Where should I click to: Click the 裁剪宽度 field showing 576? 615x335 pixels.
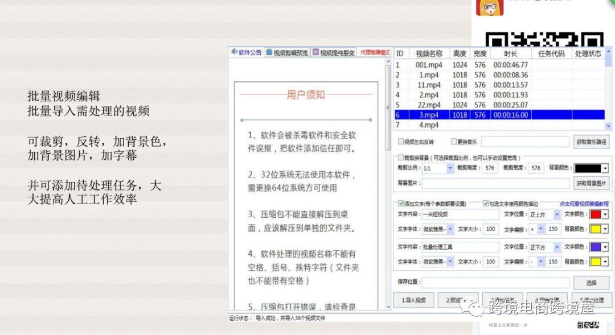(x=536, y=168)
